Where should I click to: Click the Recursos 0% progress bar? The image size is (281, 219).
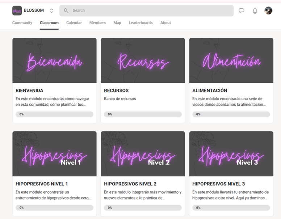[143, 114]
